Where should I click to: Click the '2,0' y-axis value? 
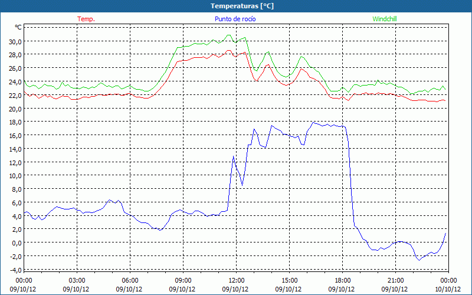[17, 230]
